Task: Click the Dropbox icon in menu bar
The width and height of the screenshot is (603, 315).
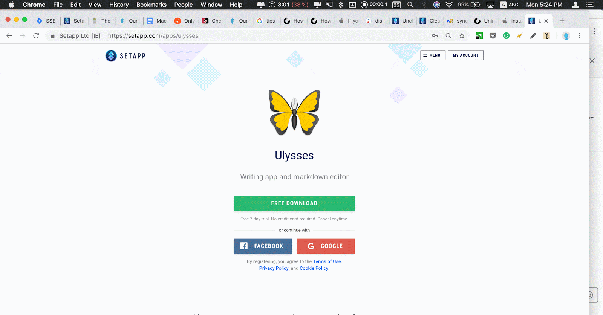Action: pyautogui.click(x=341, y=5)
